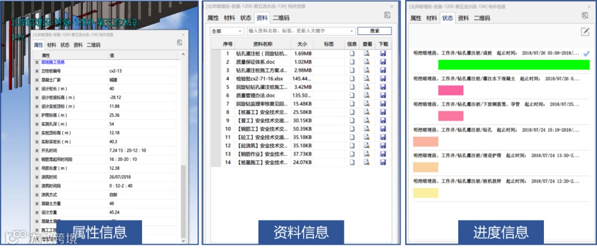
Task: Click the 序号 column header
Action: point(228,44)
